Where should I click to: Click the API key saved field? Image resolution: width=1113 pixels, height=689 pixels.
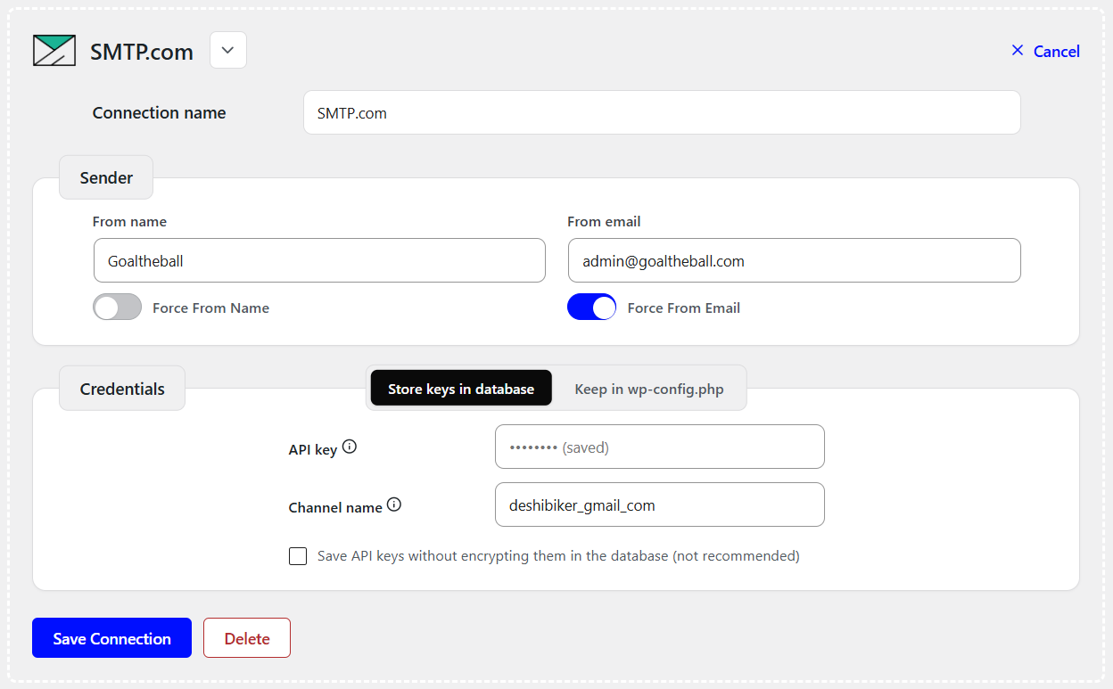click(660, 447)
